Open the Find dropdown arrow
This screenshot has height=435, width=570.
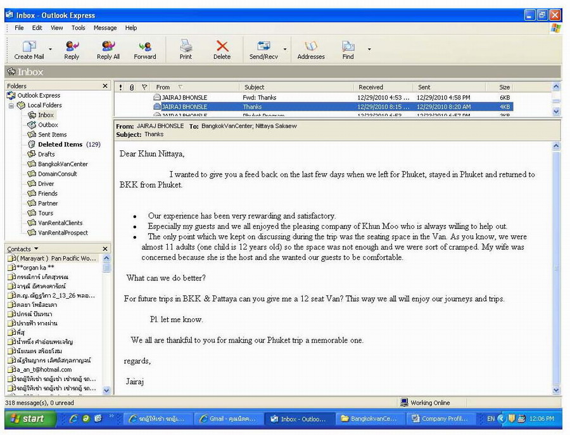click(369, 49)
